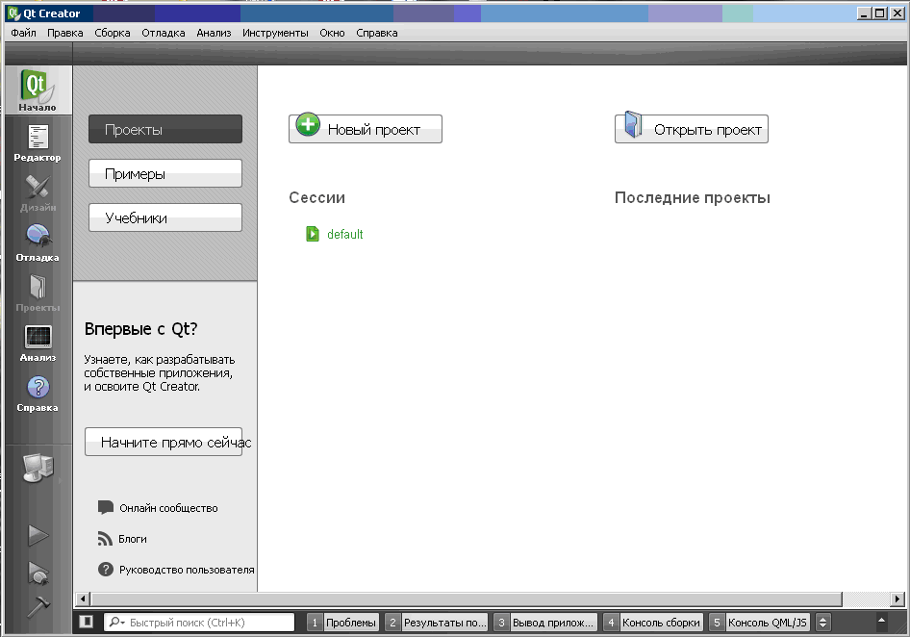Open the Начало welcome mode

(38, 89)
